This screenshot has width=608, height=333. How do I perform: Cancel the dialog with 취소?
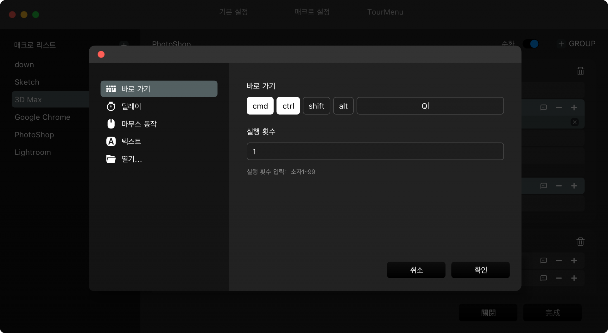click(x=416, y=270)
